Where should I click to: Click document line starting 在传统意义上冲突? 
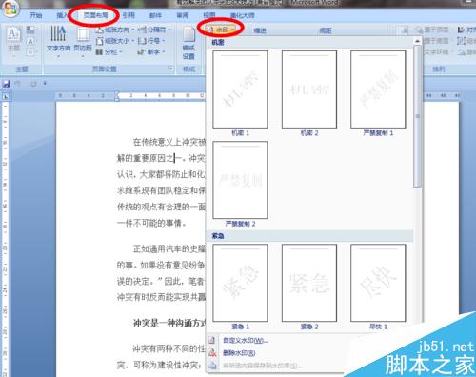169,142
